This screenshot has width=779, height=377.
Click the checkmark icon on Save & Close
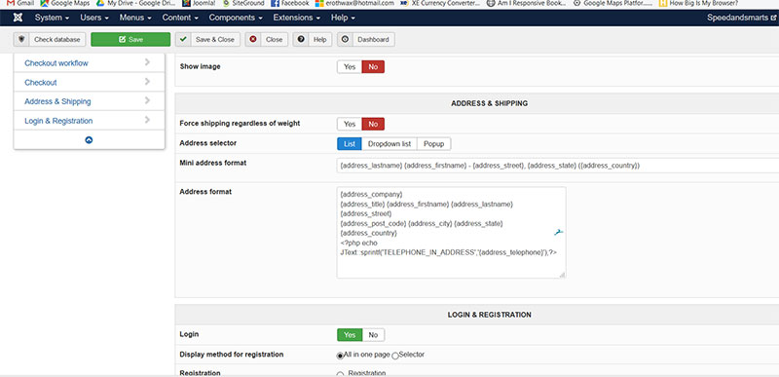(183, 39)
